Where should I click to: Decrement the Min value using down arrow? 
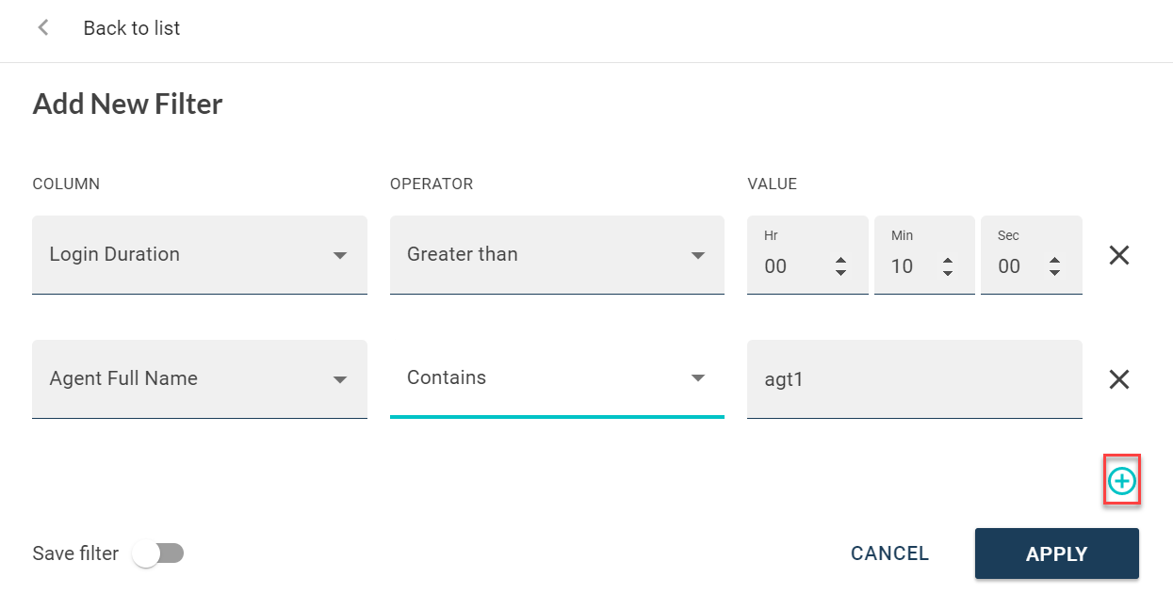[948, 273]
